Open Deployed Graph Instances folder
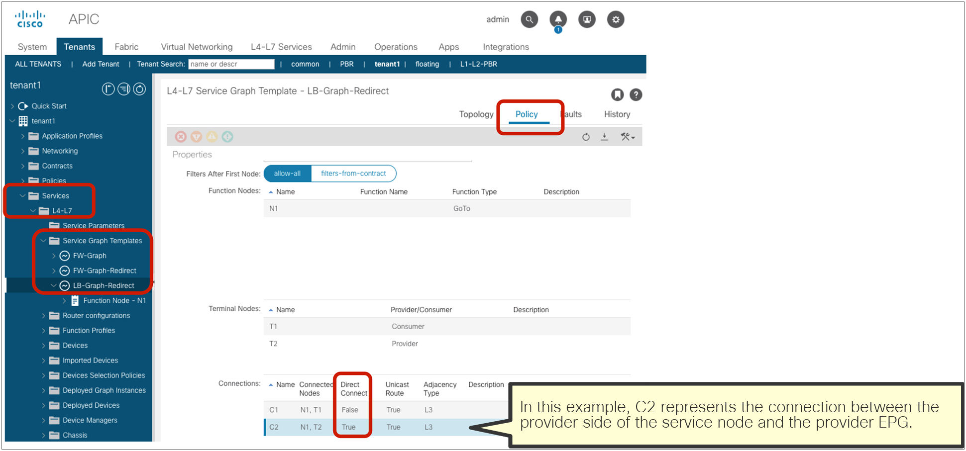966x451 pixels. pos(104,390)
